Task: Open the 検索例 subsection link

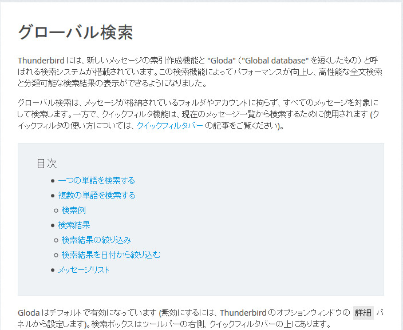Action: coord(73,210)
